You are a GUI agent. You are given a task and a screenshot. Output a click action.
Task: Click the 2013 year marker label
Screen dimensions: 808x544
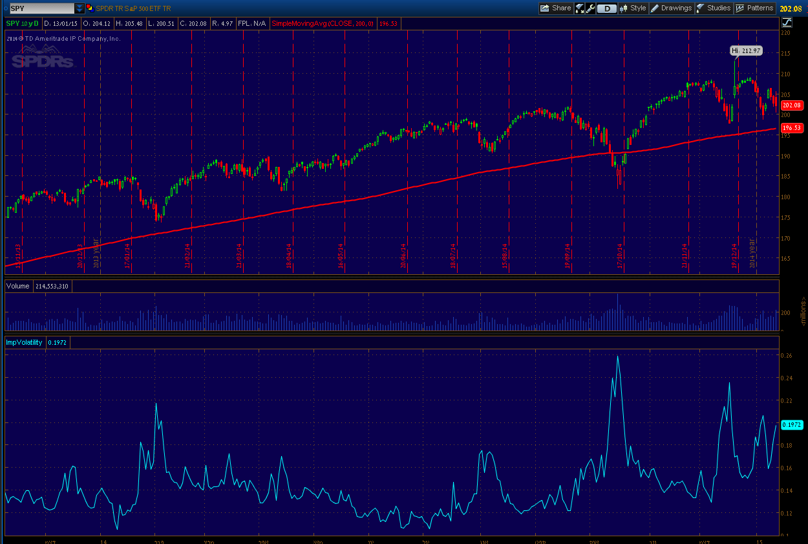[x=96, y=254]
